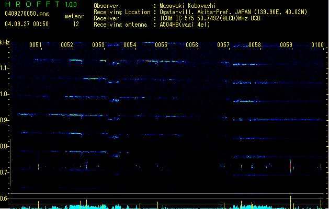Click the 0055 time marker
329x209 pixels.
(161, 45)
